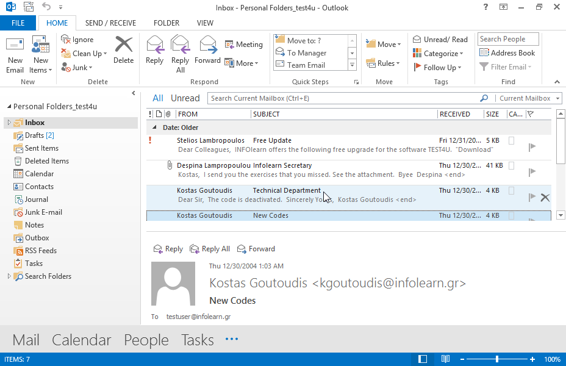Open the Rules dropdown
566x366 pixels.
pyautogui.click(x=382, y=63)
